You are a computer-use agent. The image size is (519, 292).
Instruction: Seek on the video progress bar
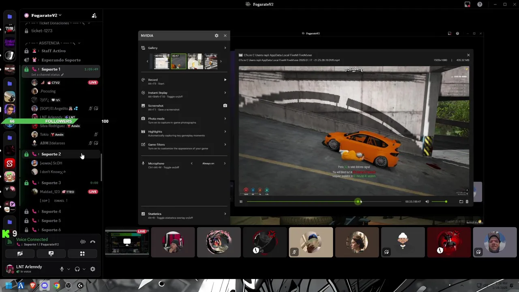coord(324,202)
